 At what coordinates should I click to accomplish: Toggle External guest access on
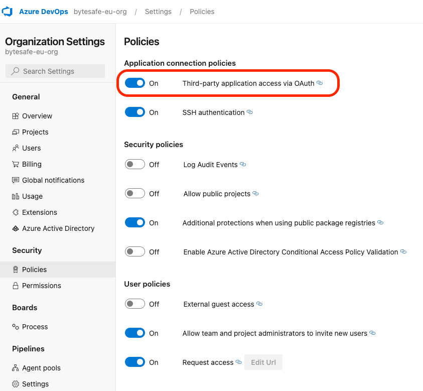tap(134, 304)
